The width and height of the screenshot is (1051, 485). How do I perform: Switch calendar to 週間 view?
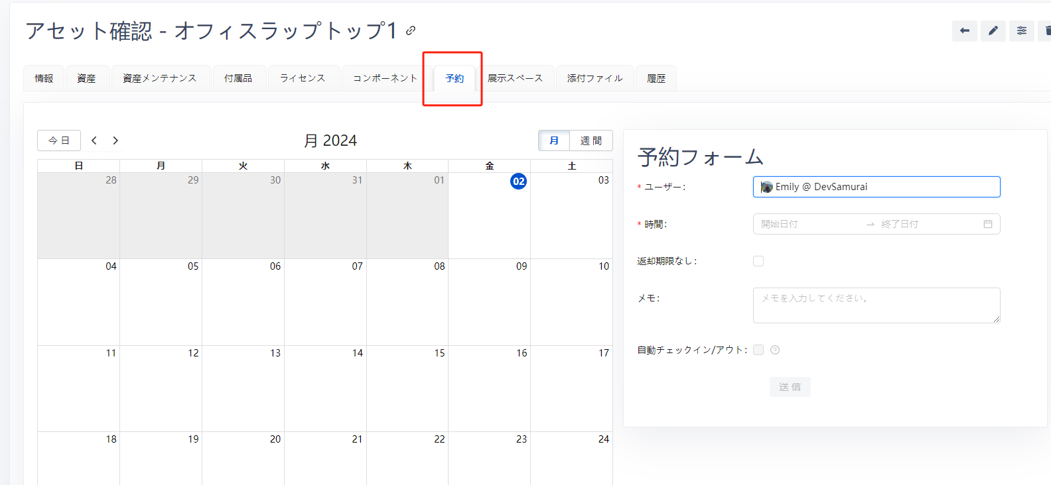[x=591, y=140]
